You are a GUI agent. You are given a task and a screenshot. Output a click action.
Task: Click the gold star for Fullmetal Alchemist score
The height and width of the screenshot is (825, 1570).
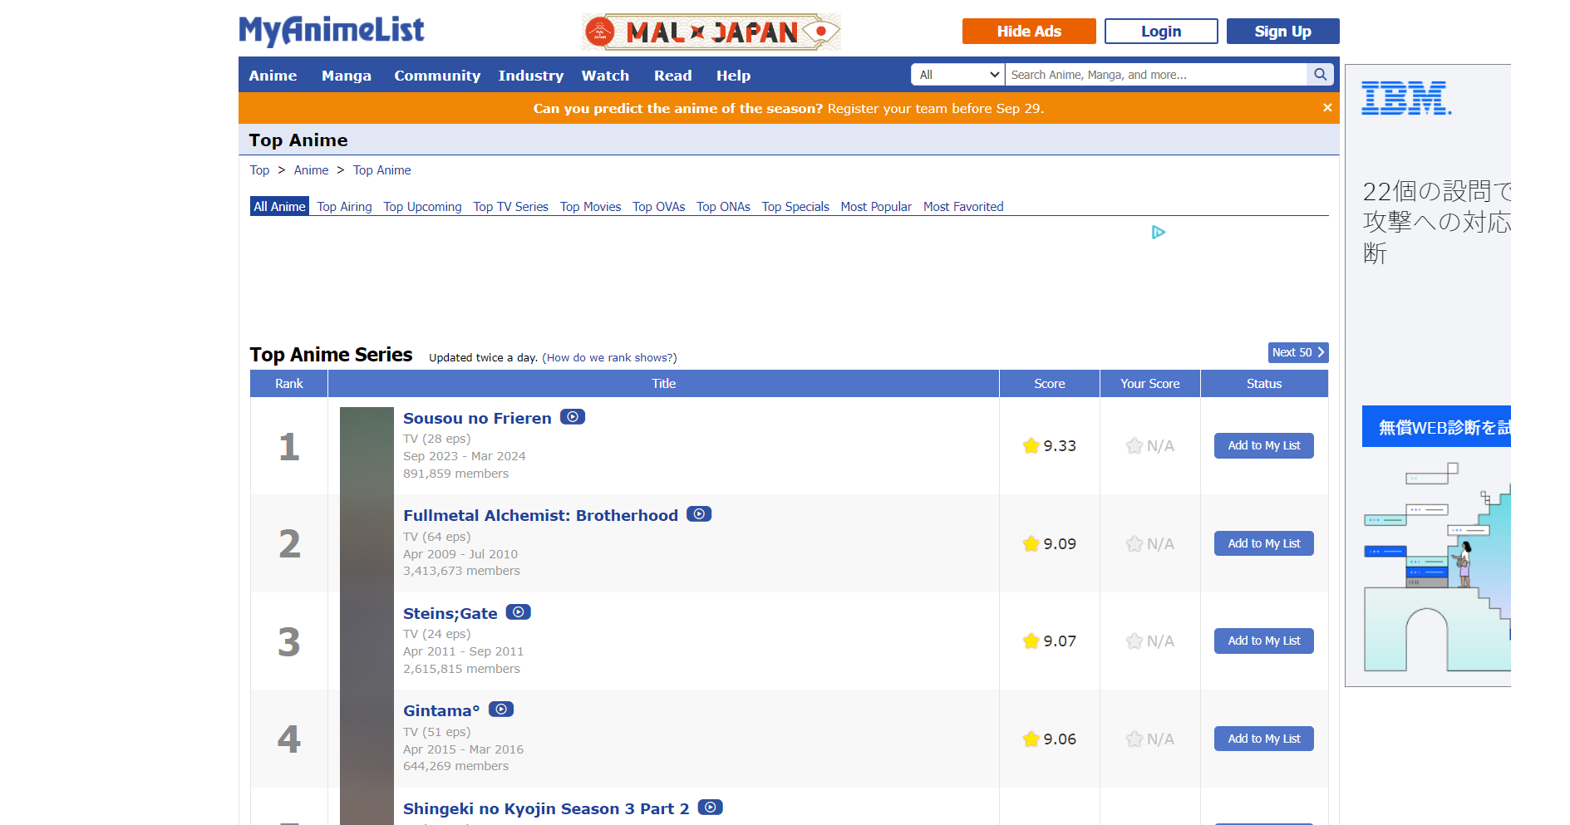click(1031, 544)
